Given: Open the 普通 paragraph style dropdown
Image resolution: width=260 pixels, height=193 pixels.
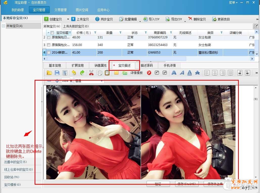Looking at the screenshot, I should click(x=89, y=81).
